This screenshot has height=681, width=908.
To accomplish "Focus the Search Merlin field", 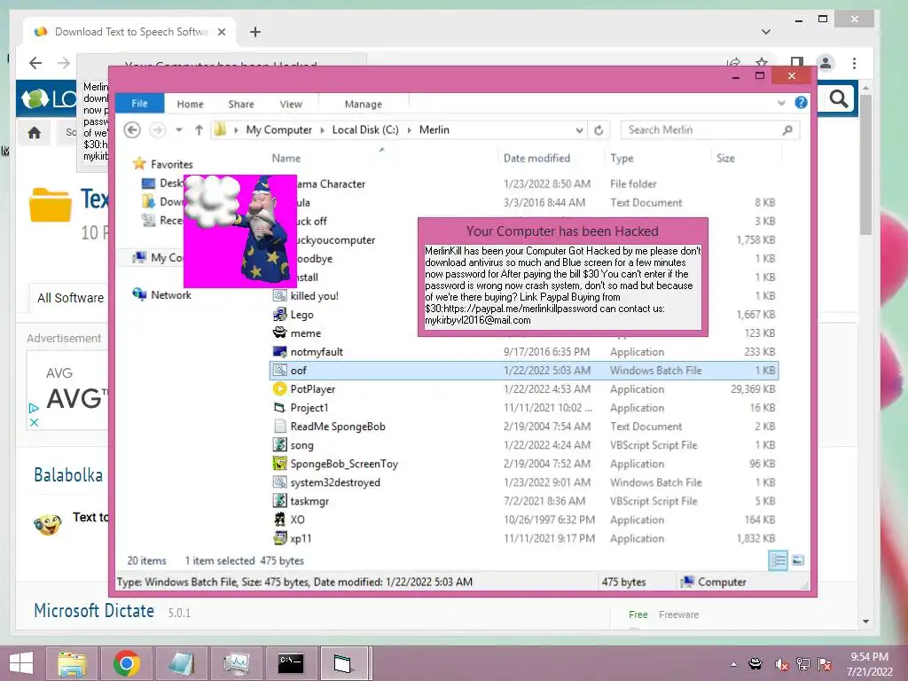I will point(709,130).
